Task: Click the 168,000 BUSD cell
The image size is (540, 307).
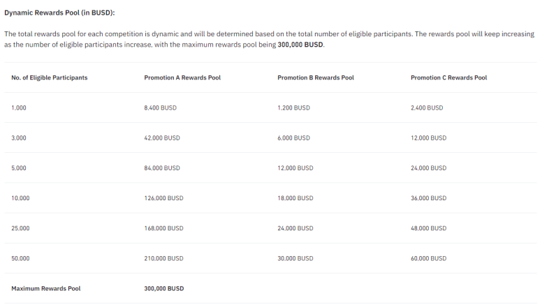Action: click(x=163, y=228)
